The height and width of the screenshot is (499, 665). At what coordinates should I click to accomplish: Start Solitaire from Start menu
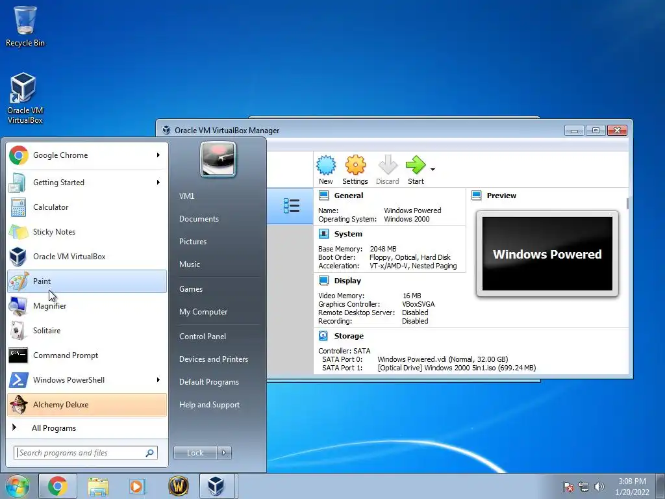pos(87,331)
